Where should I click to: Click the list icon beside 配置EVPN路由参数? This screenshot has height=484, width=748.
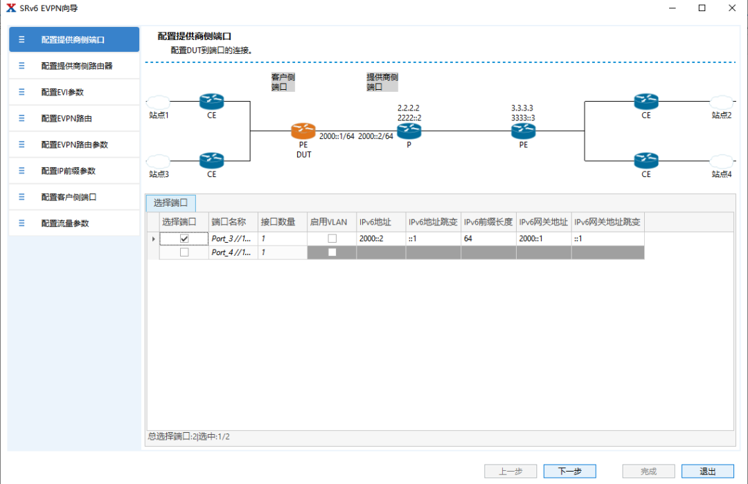(21, 145)
